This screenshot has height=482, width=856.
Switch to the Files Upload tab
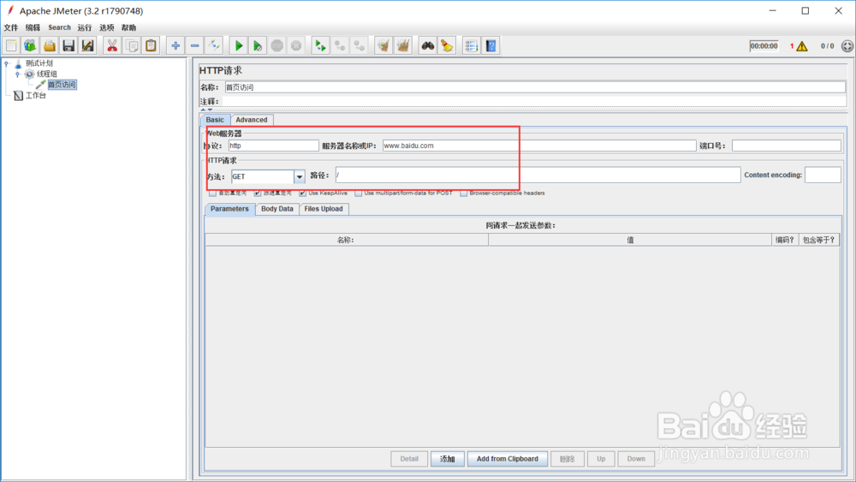[x=324, y=209]
